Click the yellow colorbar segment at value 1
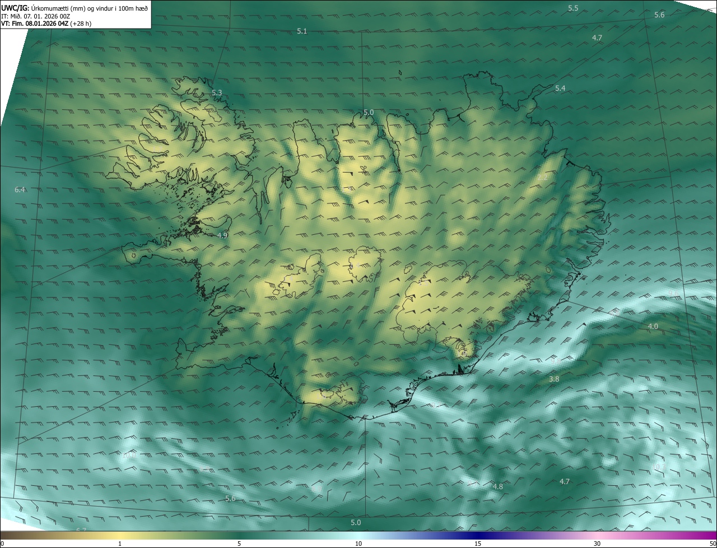Screen dimensions: 717x548 pos(120,535)
